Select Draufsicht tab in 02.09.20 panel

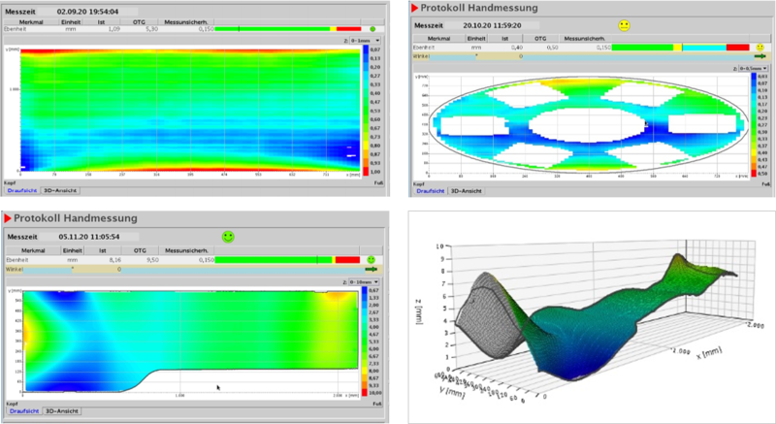[22, 190]
